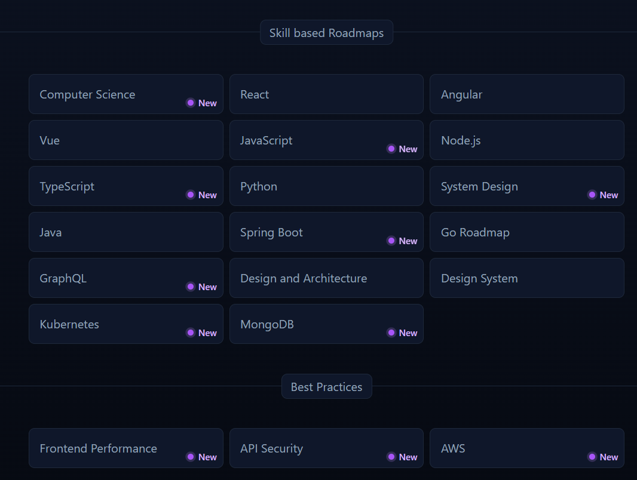Open Design and Architecture roadmap
This screenshot has width=637, height=480.
point(326,278)
